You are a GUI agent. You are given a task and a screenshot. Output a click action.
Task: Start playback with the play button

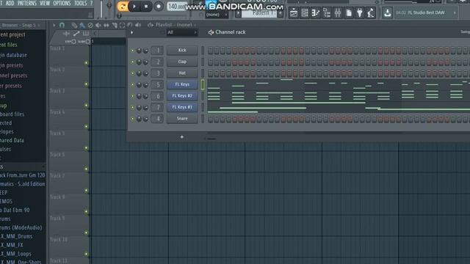point(134,7)
